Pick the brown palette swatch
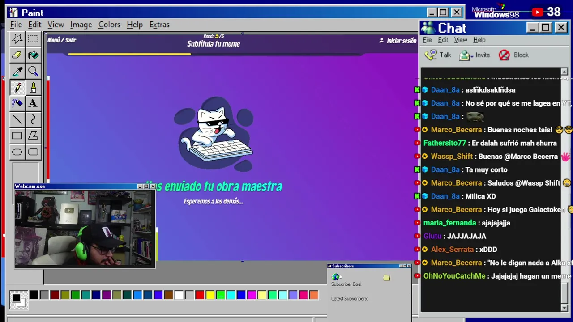Viewport: 573px width, 322px height. (x=168, y=295)
